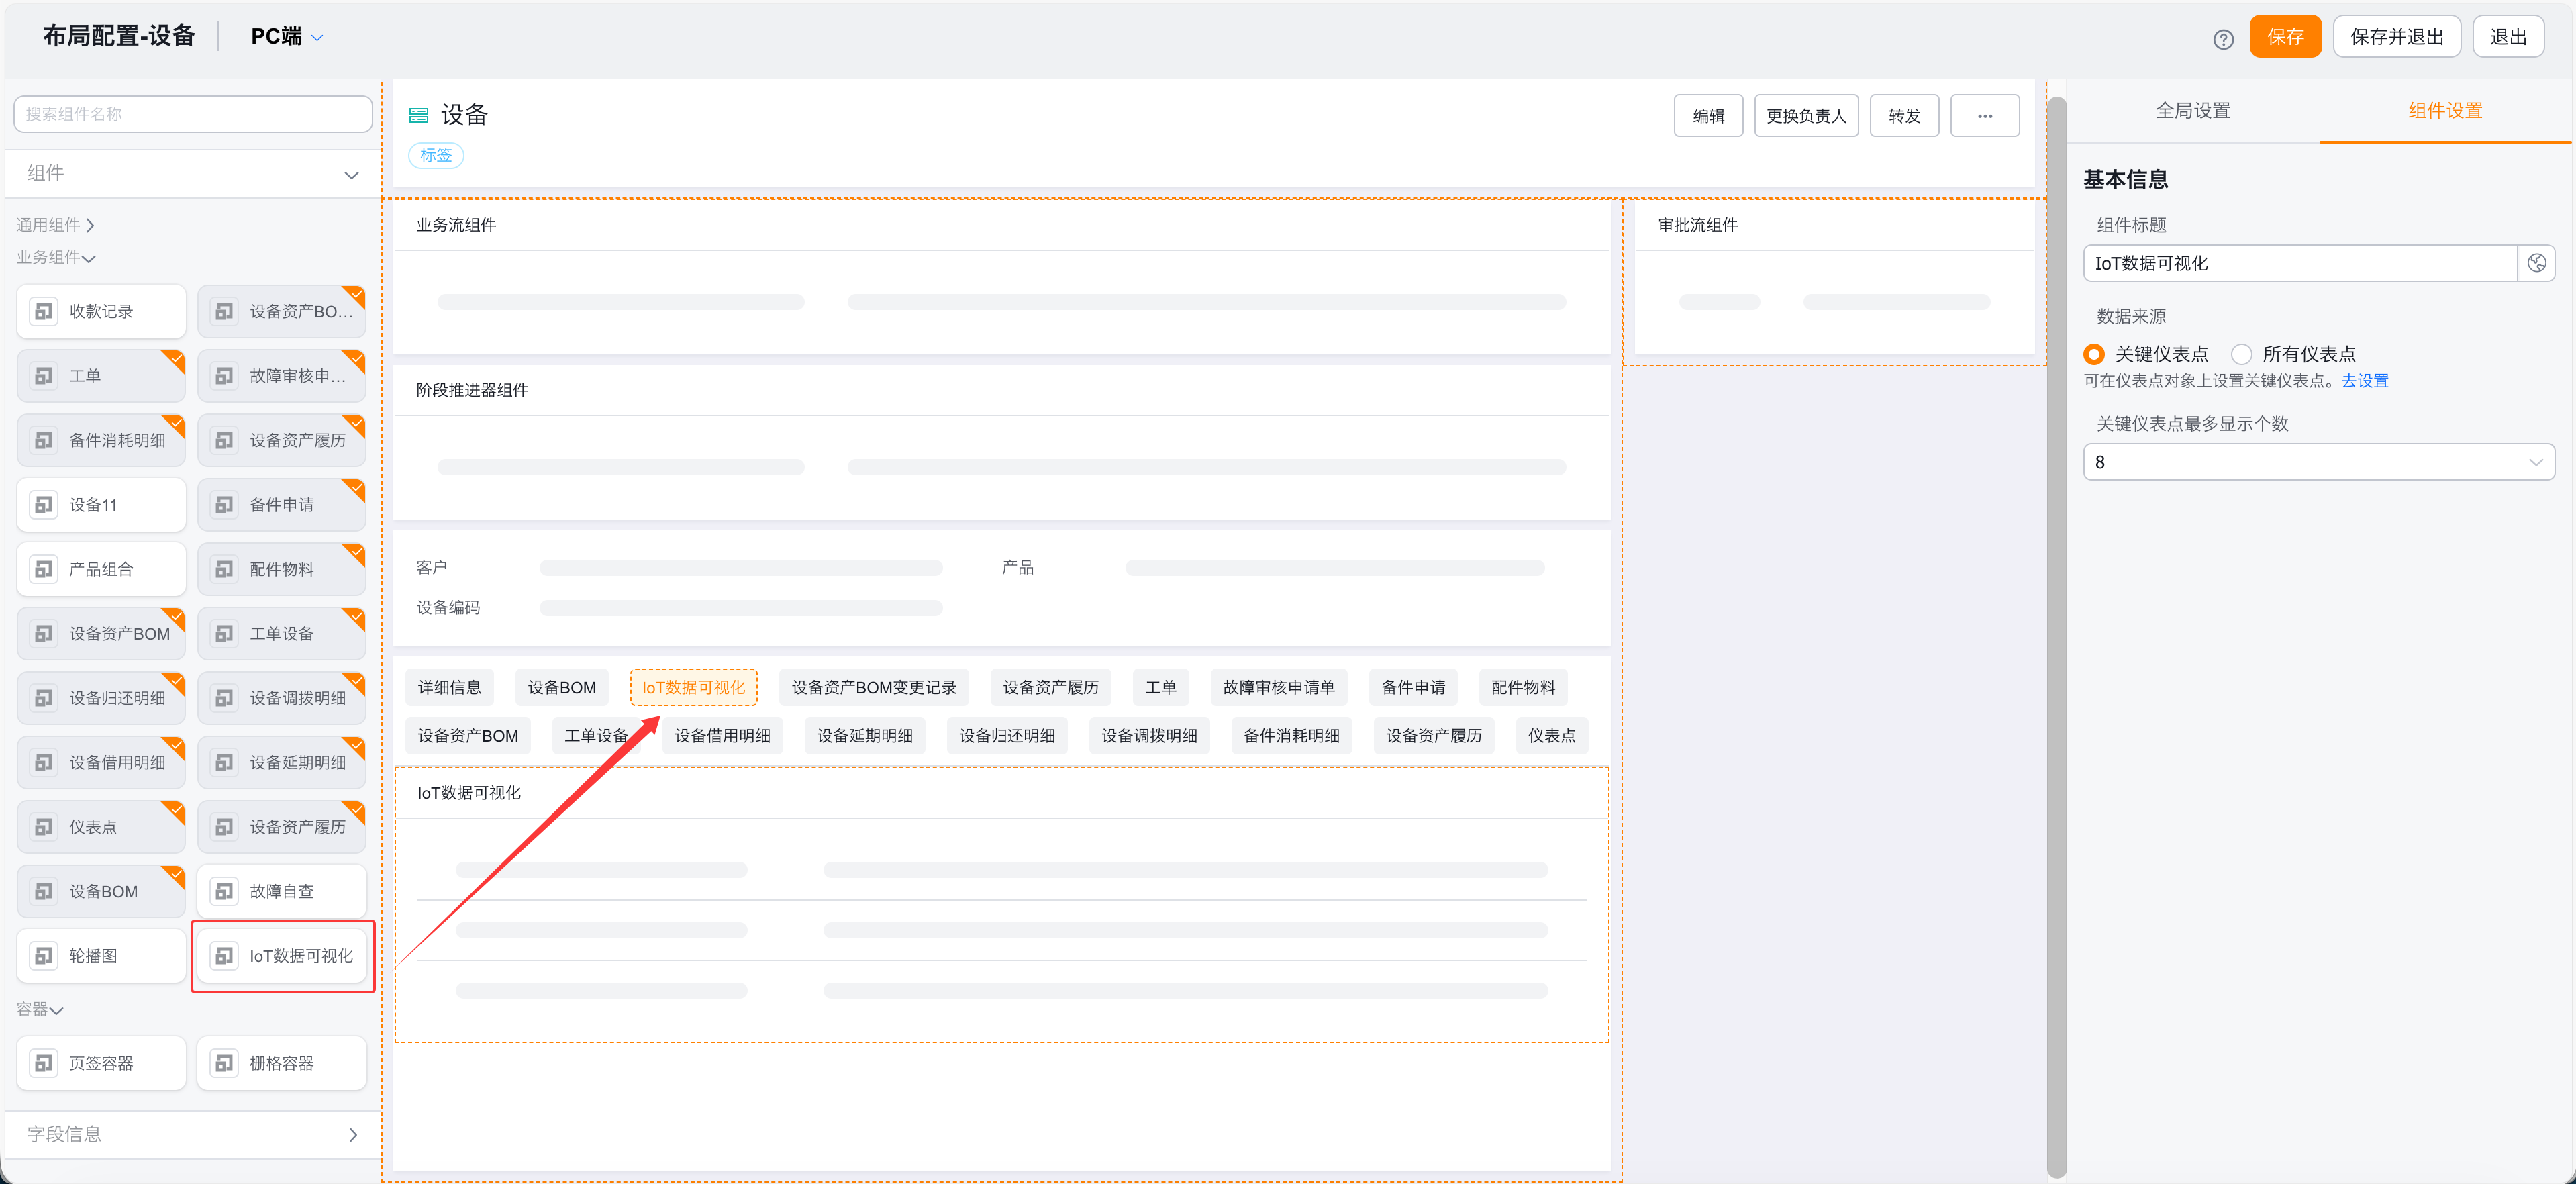Image resolution: width=2576 pixels, height=1184 pixels.
Task: Open the PC端 platform dropdown
Action: 287,37
